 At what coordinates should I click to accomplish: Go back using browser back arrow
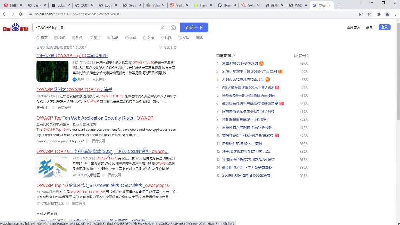[x=5, y=14]
